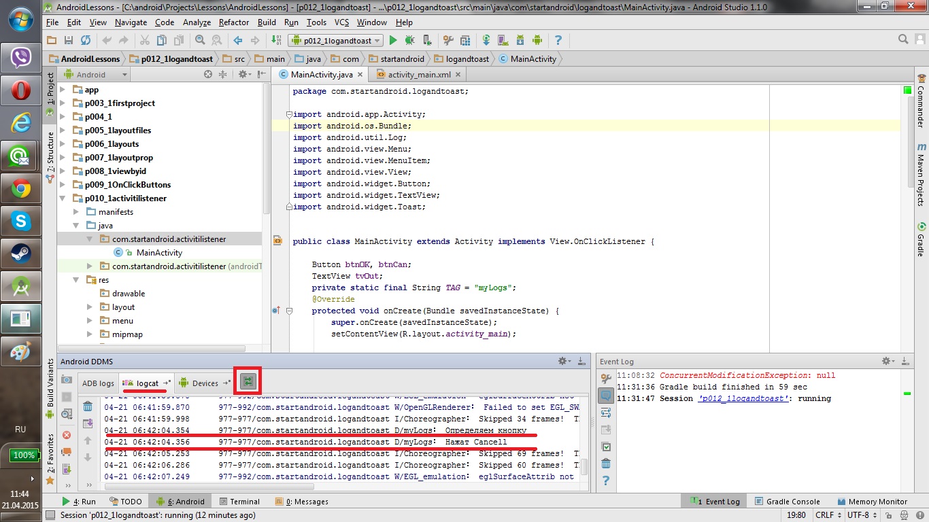
Task: Click the Event Log help question icon
Action: click(606, 481)
